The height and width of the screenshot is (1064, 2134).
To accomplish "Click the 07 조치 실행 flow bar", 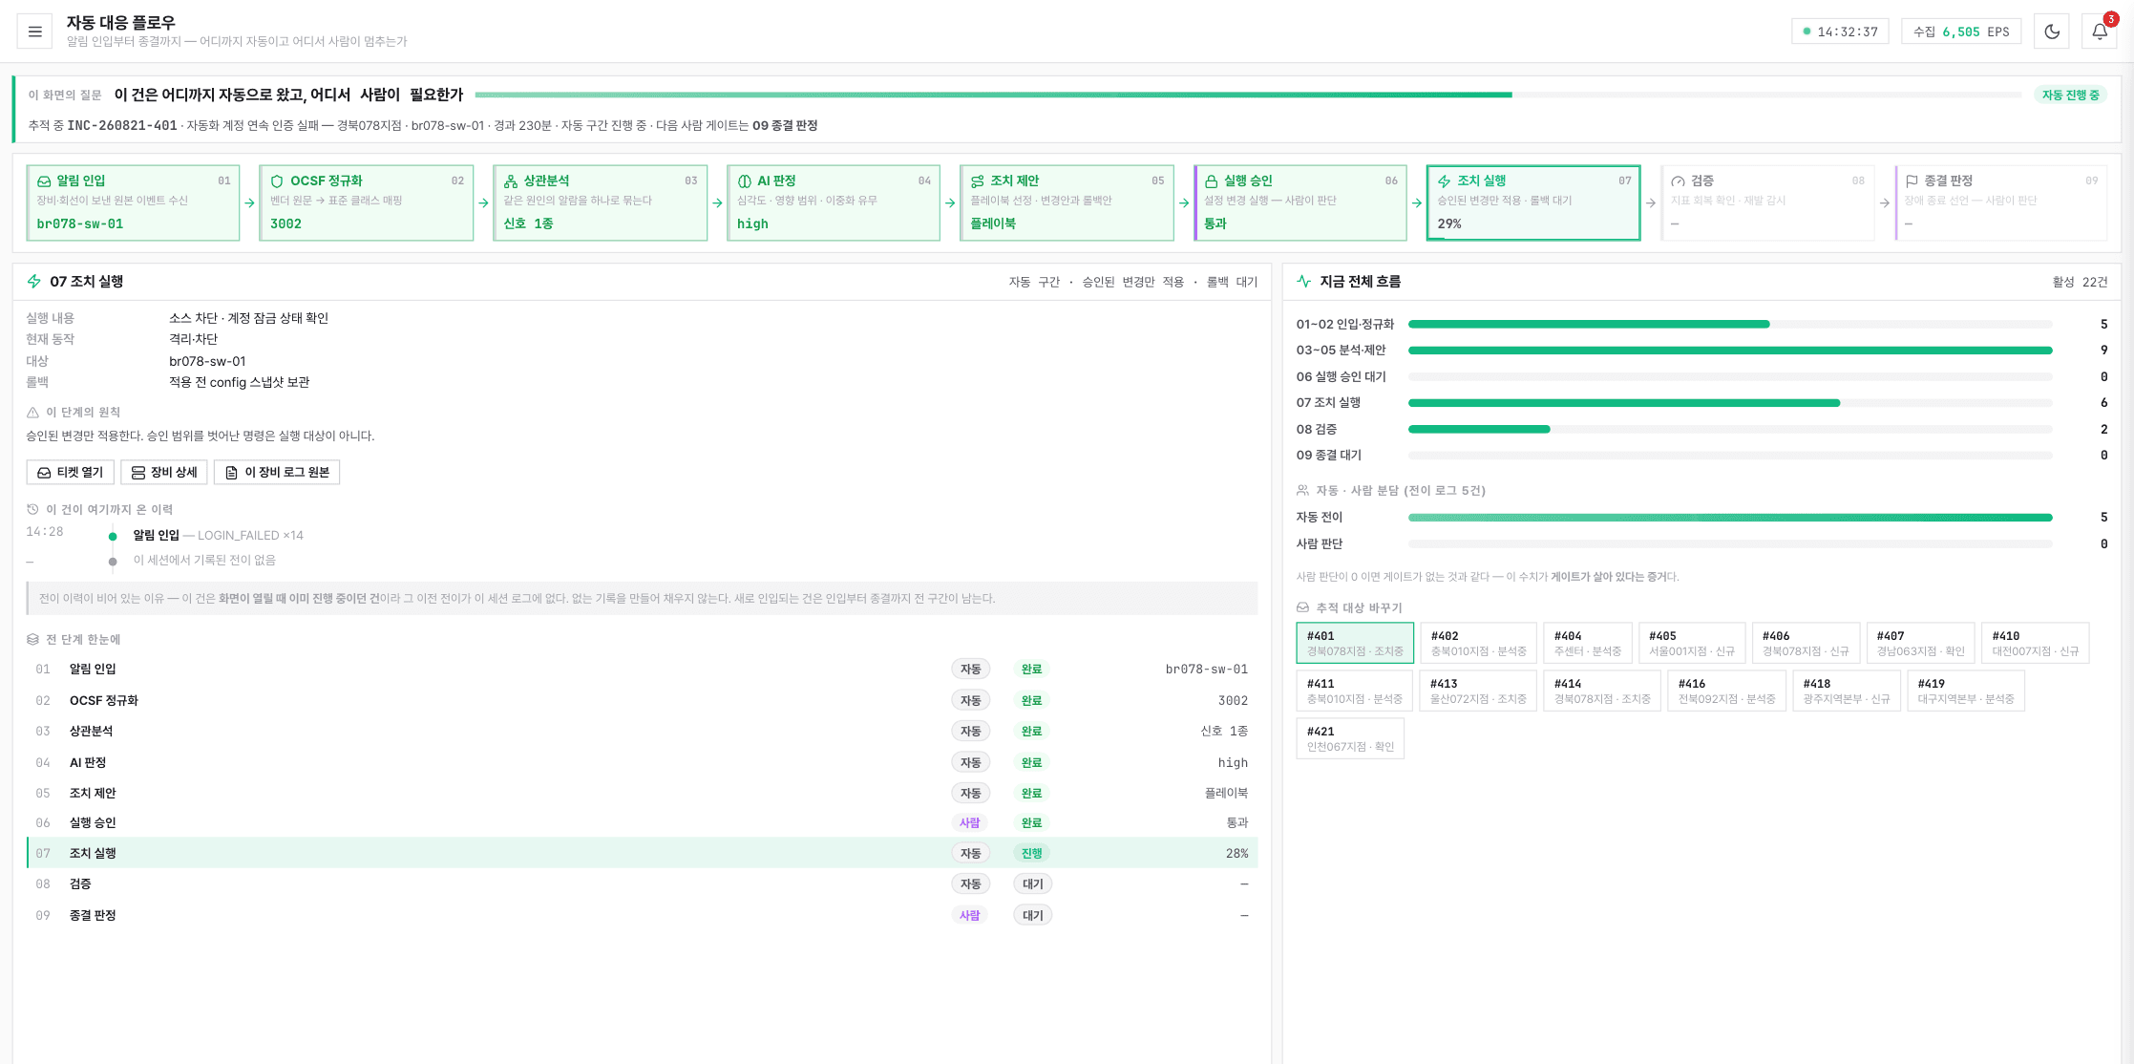I will pos(1730,403).
